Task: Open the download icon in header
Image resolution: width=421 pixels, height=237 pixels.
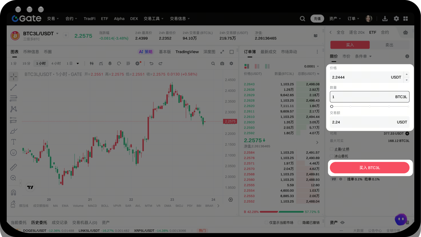Action: pyautogui.click(x=385, y=19)
